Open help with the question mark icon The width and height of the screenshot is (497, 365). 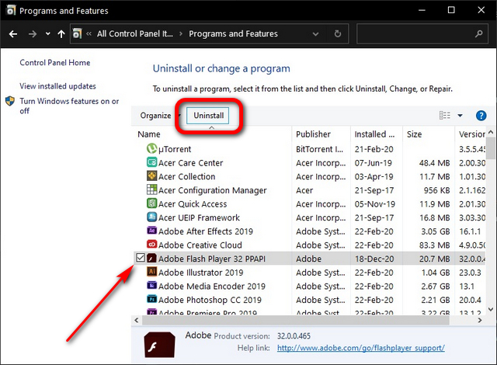[x=481, y=116]
